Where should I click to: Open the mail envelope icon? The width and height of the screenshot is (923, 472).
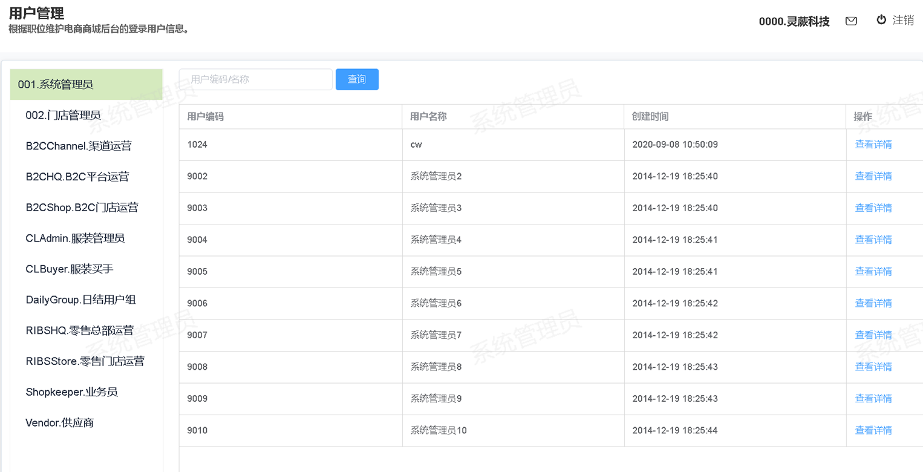click(851, 21)
